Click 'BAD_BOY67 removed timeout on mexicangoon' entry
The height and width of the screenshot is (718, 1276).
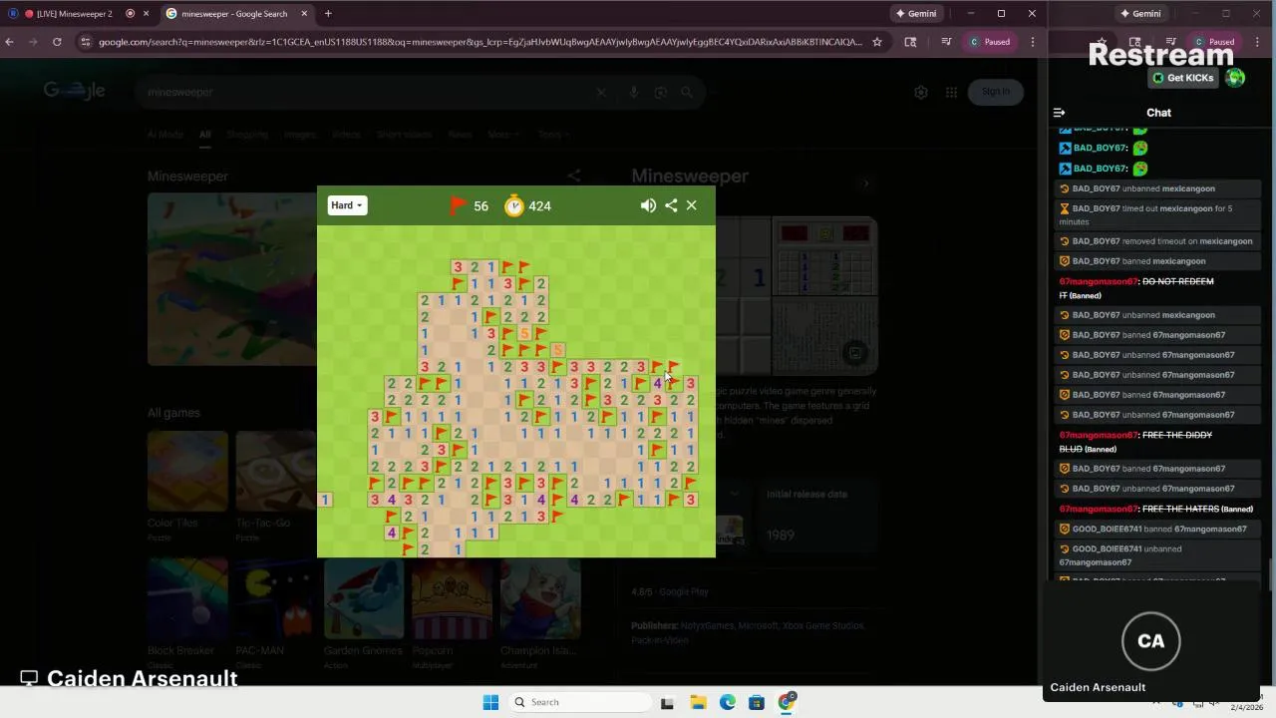1155,241
